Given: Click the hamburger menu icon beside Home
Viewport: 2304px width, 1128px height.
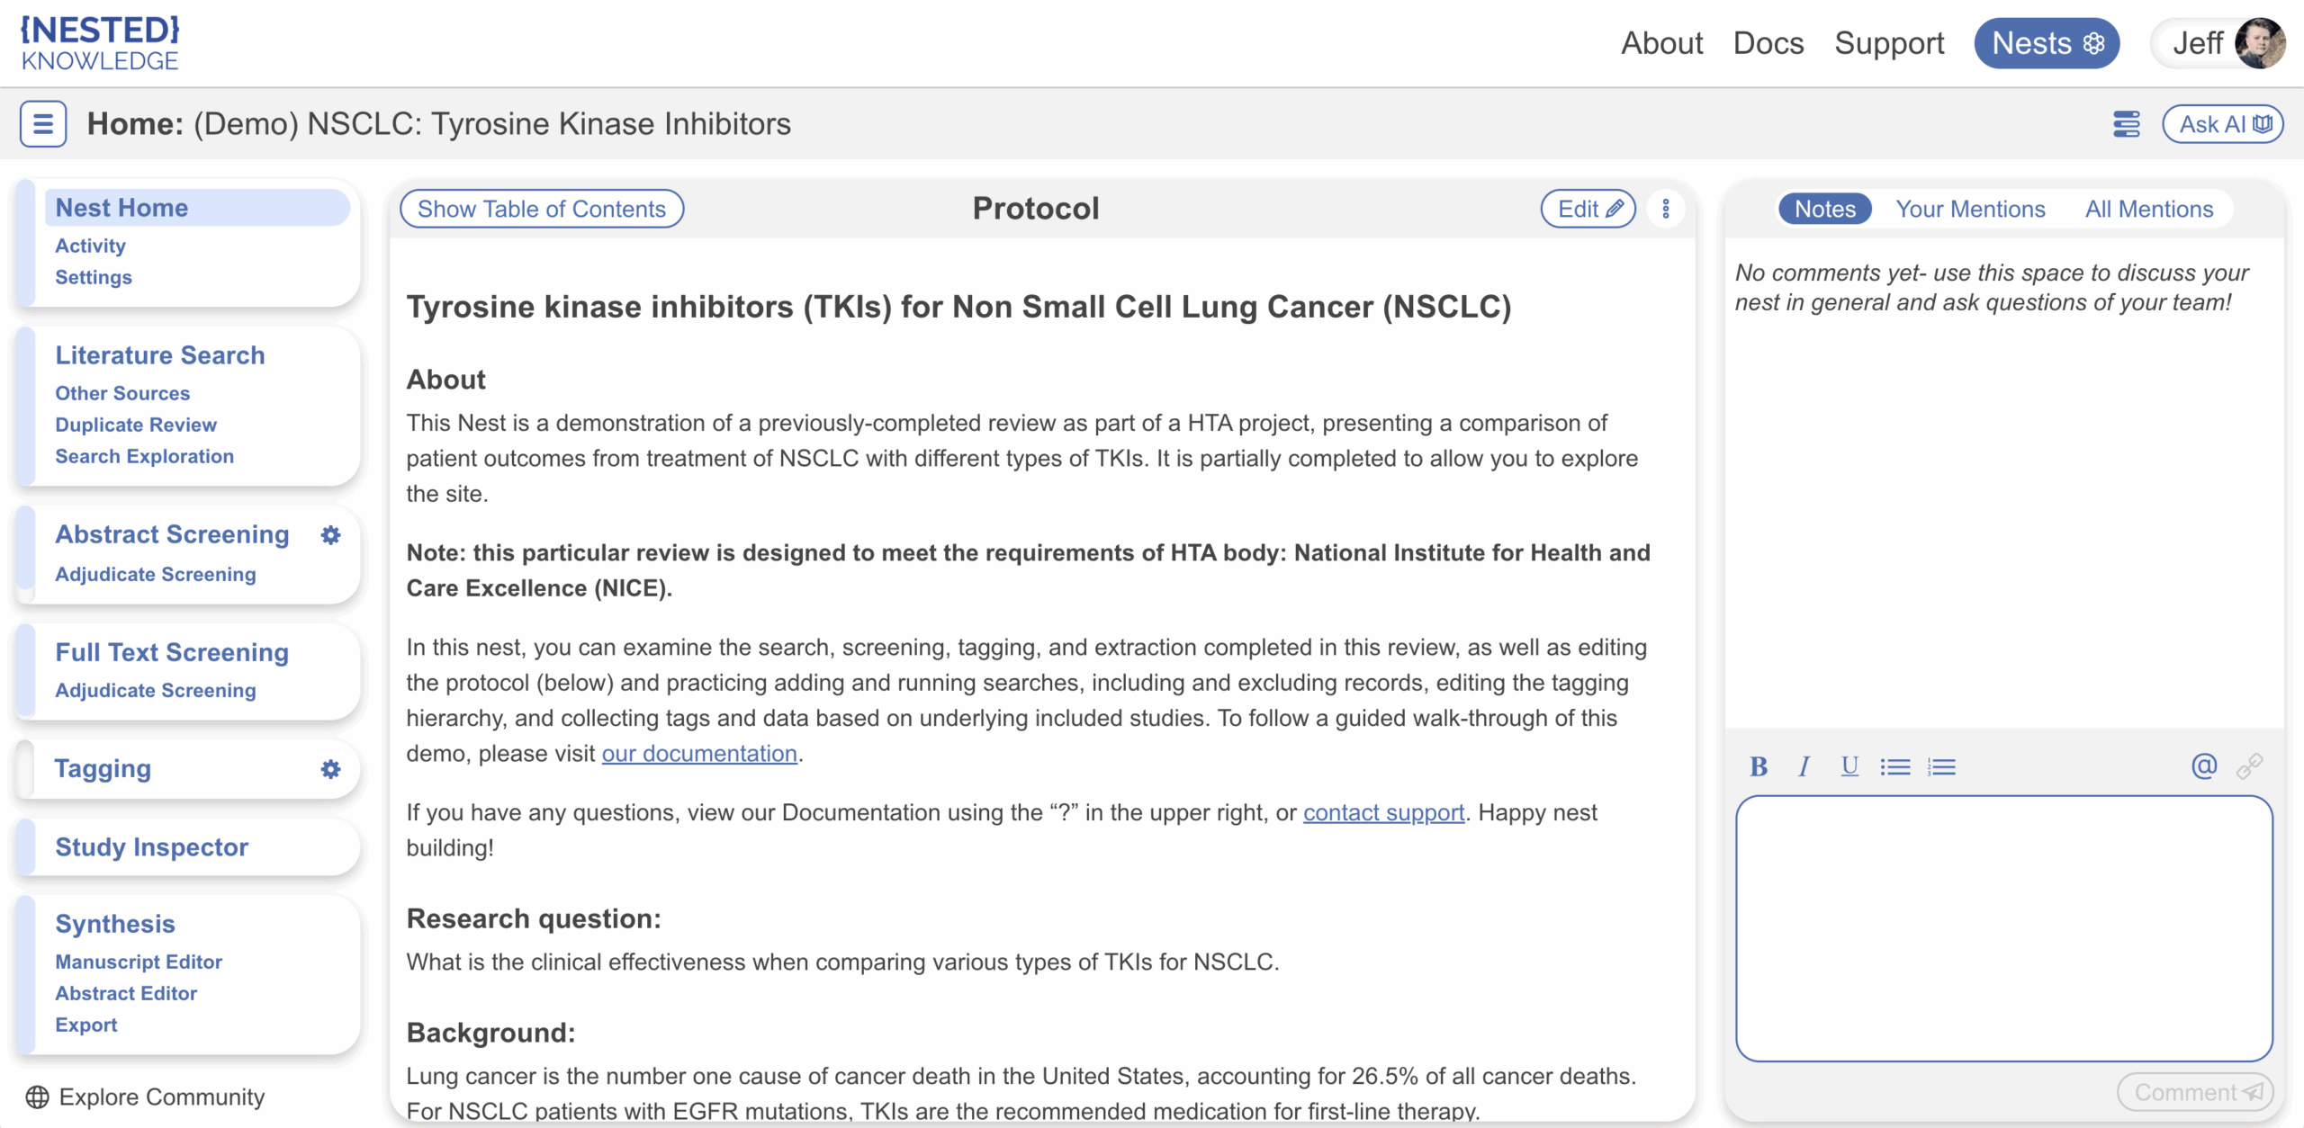Looking at the screenshot, I should 42,124.
